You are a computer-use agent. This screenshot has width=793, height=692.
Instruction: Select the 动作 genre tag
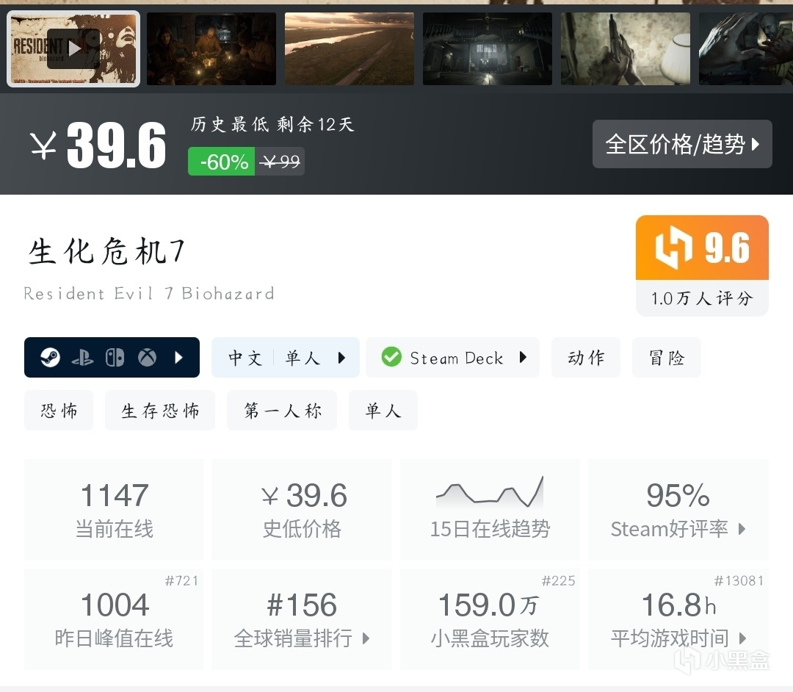coord(586,357)
